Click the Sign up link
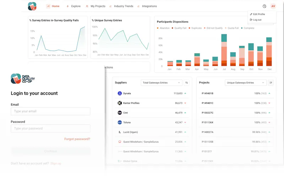Viewport: 284px width, 178px height. 56,163
